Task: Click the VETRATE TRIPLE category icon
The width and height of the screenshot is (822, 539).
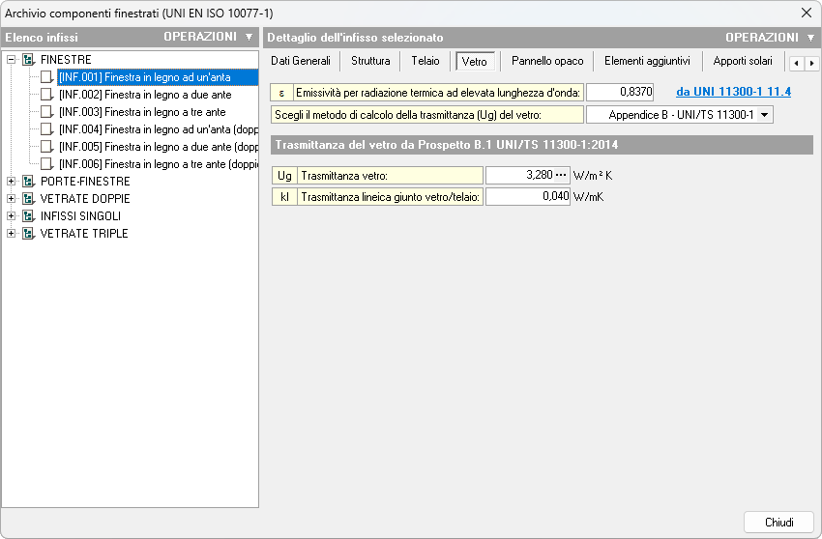Action: (x=28, y=234)
